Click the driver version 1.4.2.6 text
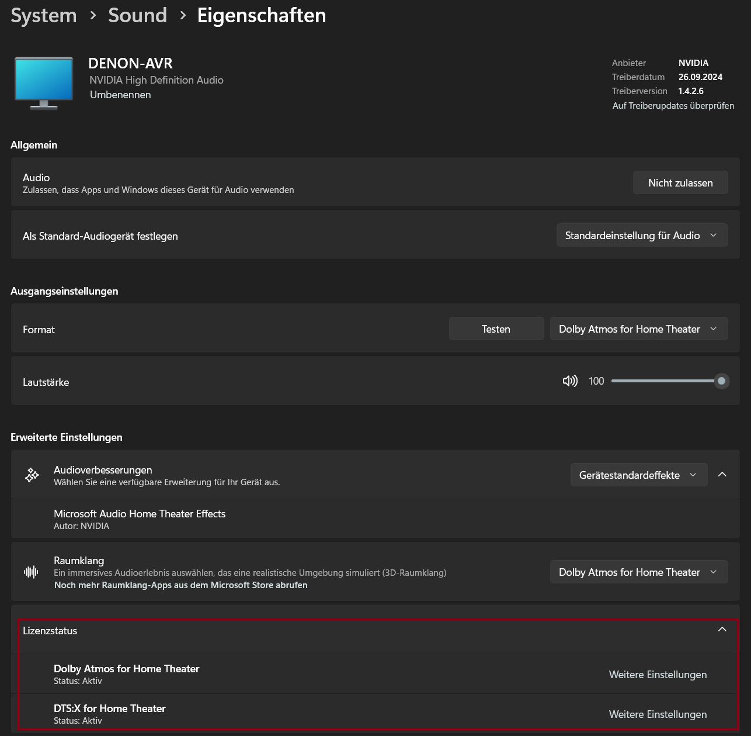751x736 pixels. click(691, 91)
